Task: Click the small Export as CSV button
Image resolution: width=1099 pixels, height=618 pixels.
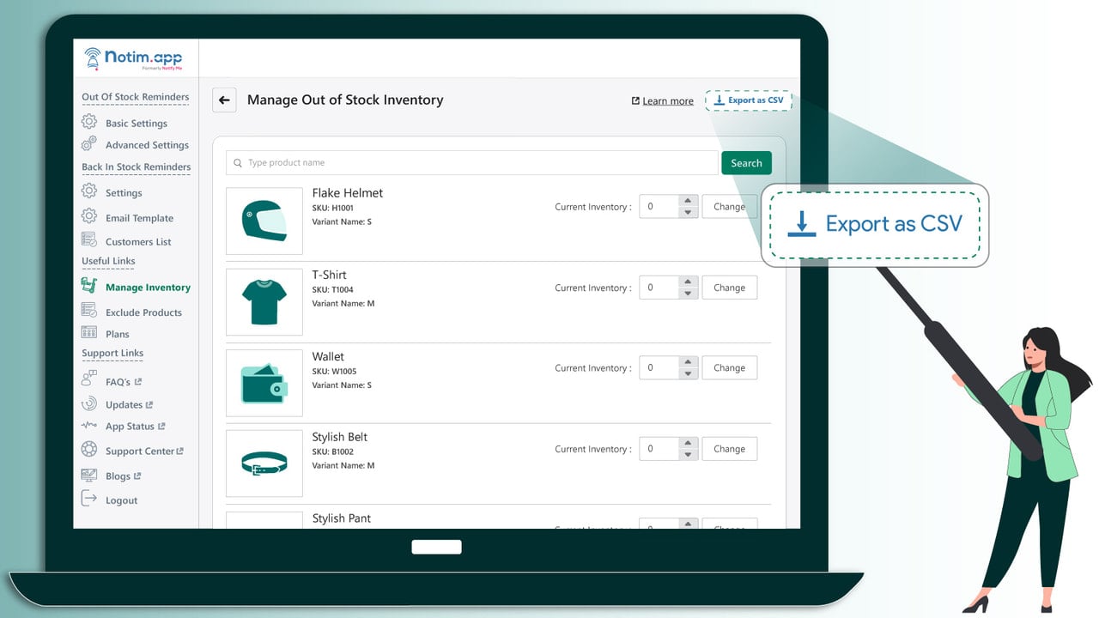Action: [749, 100]
